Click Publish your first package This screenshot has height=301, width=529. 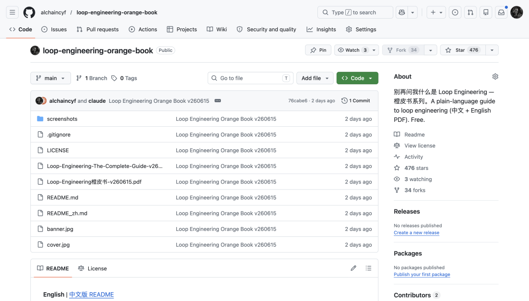coord(422,275)
